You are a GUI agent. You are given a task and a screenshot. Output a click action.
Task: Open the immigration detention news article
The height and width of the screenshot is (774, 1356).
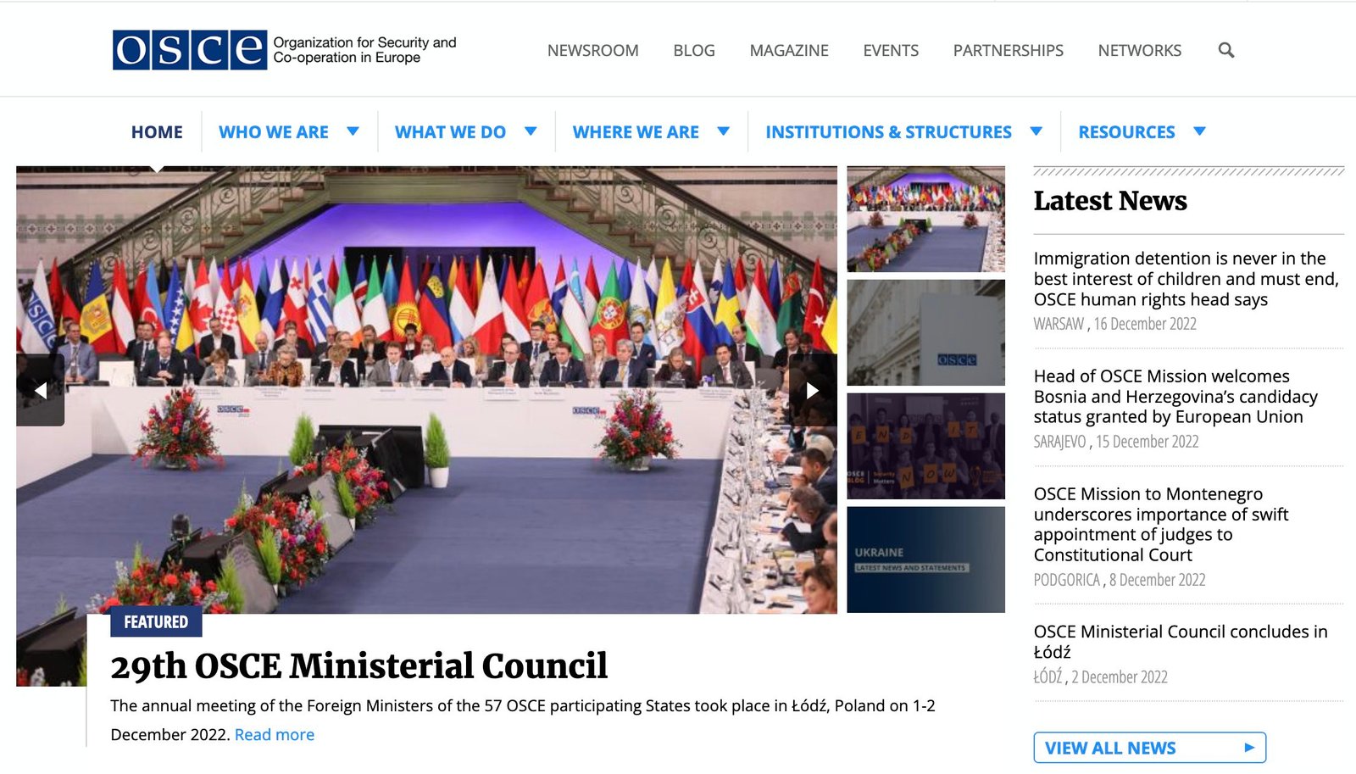(x=1185, y=279)
